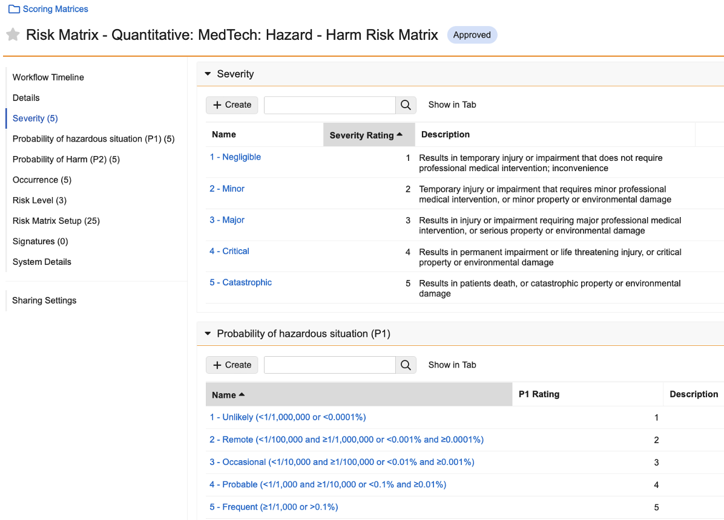The height and width of the screenshot is (520, 724).
Task: Click description starting 'Temporary injury or impairment'
Action: tap(545, 194)
